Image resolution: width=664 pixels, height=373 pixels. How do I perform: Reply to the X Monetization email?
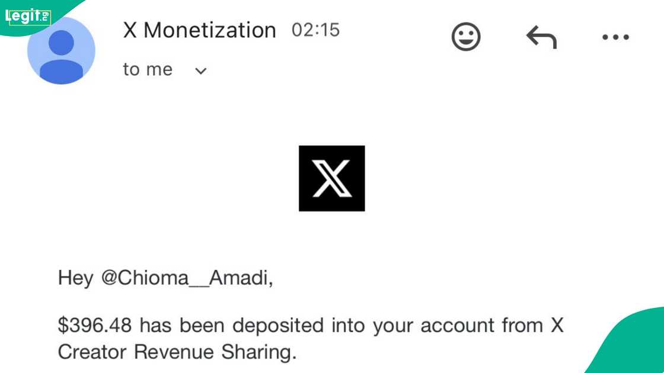[x=541, y=37]
